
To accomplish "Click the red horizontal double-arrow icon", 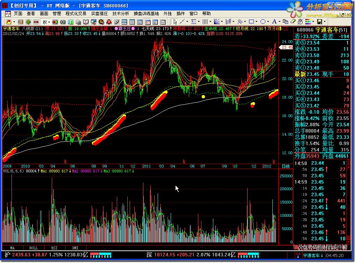I will coord(36,22).
